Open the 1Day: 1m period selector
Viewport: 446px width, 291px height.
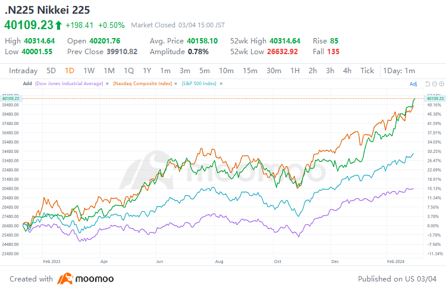pos(399,71)
